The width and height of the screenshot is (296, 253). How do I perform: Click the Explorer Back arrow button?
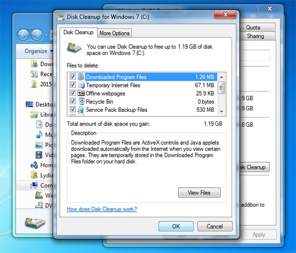23,35
